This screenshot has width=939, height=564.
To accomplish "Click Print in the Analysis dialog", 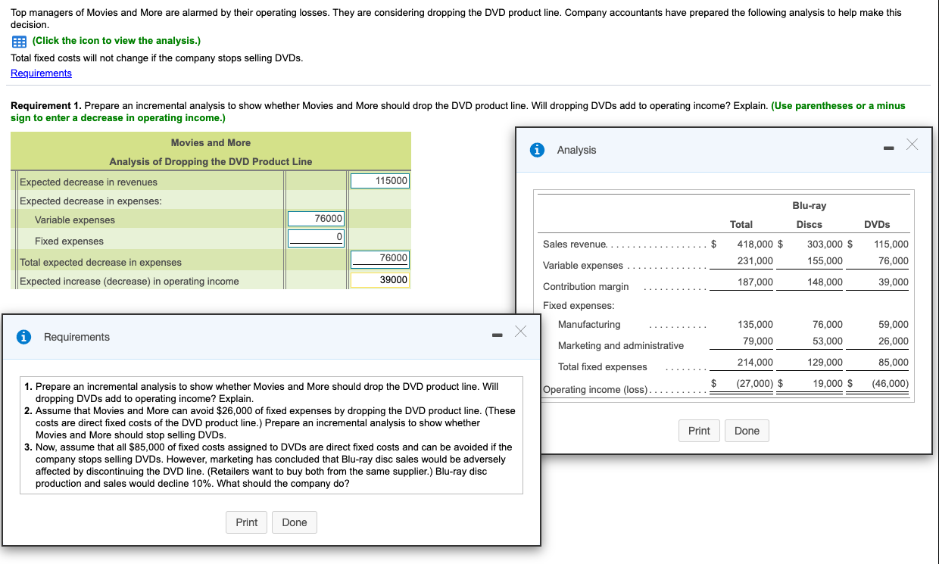I will (x=699, y=431).
